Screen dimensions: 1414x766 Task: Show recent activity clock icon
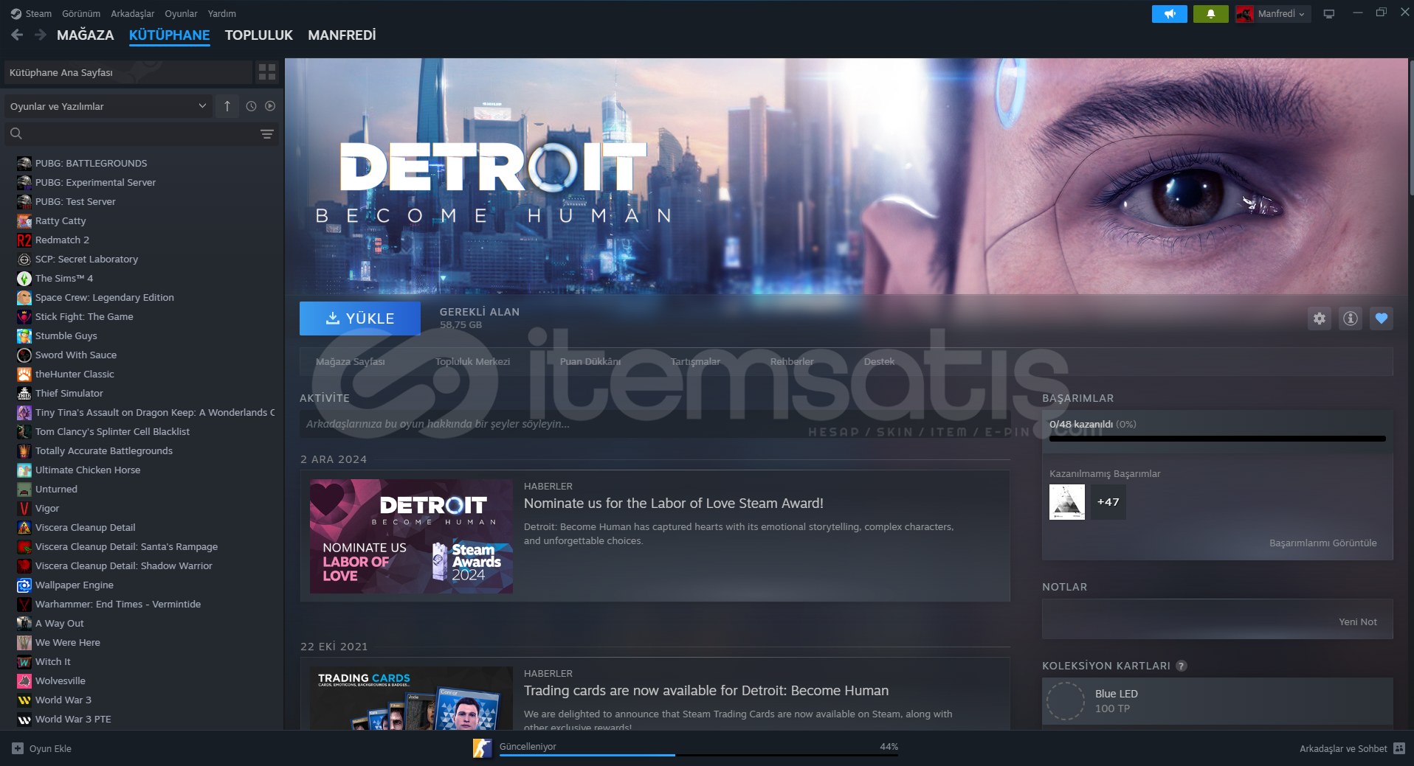[x=251, y=106]
